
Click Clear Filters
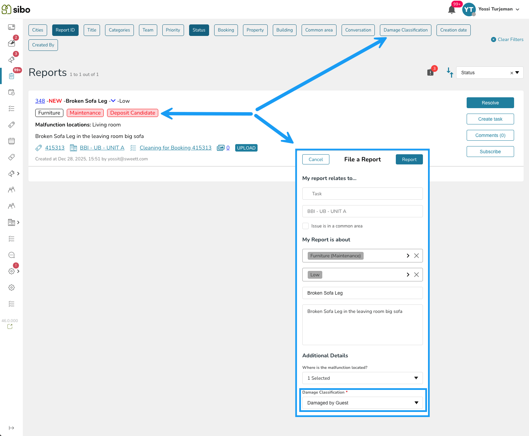[507, 39]
